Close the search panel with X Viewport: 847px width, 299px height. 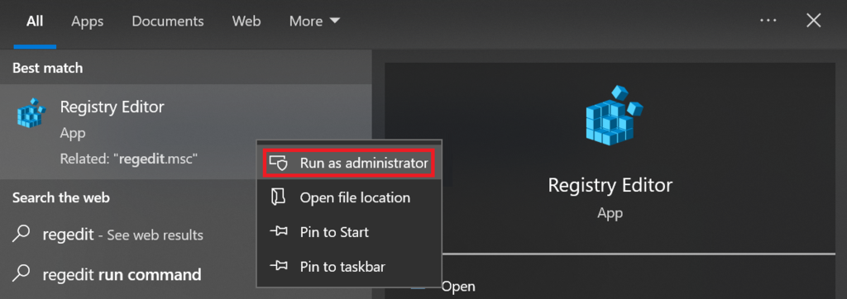tap(814, 21)
